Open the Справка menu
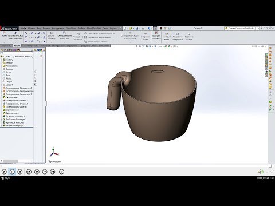Screen dimensions: 275x206 114,28
